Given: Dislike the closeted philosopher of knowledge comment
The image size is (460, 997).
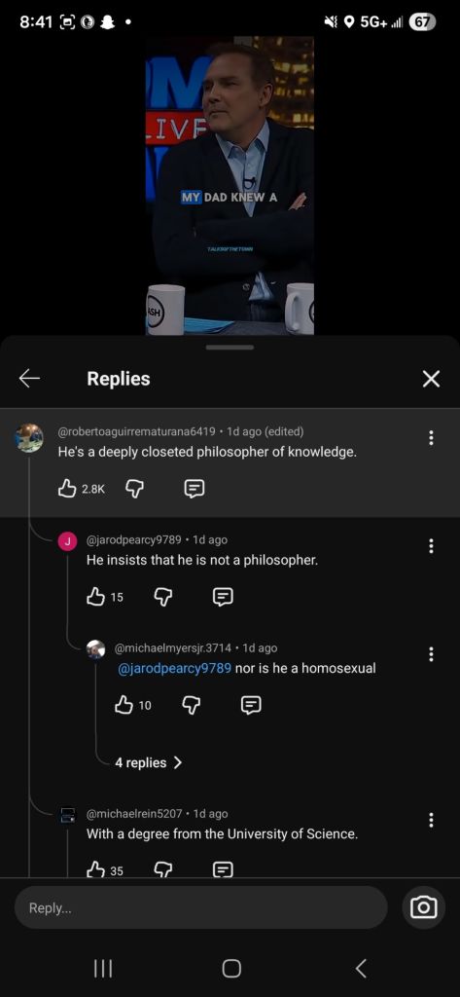Looking at the screenshot, I should (134, 489).
